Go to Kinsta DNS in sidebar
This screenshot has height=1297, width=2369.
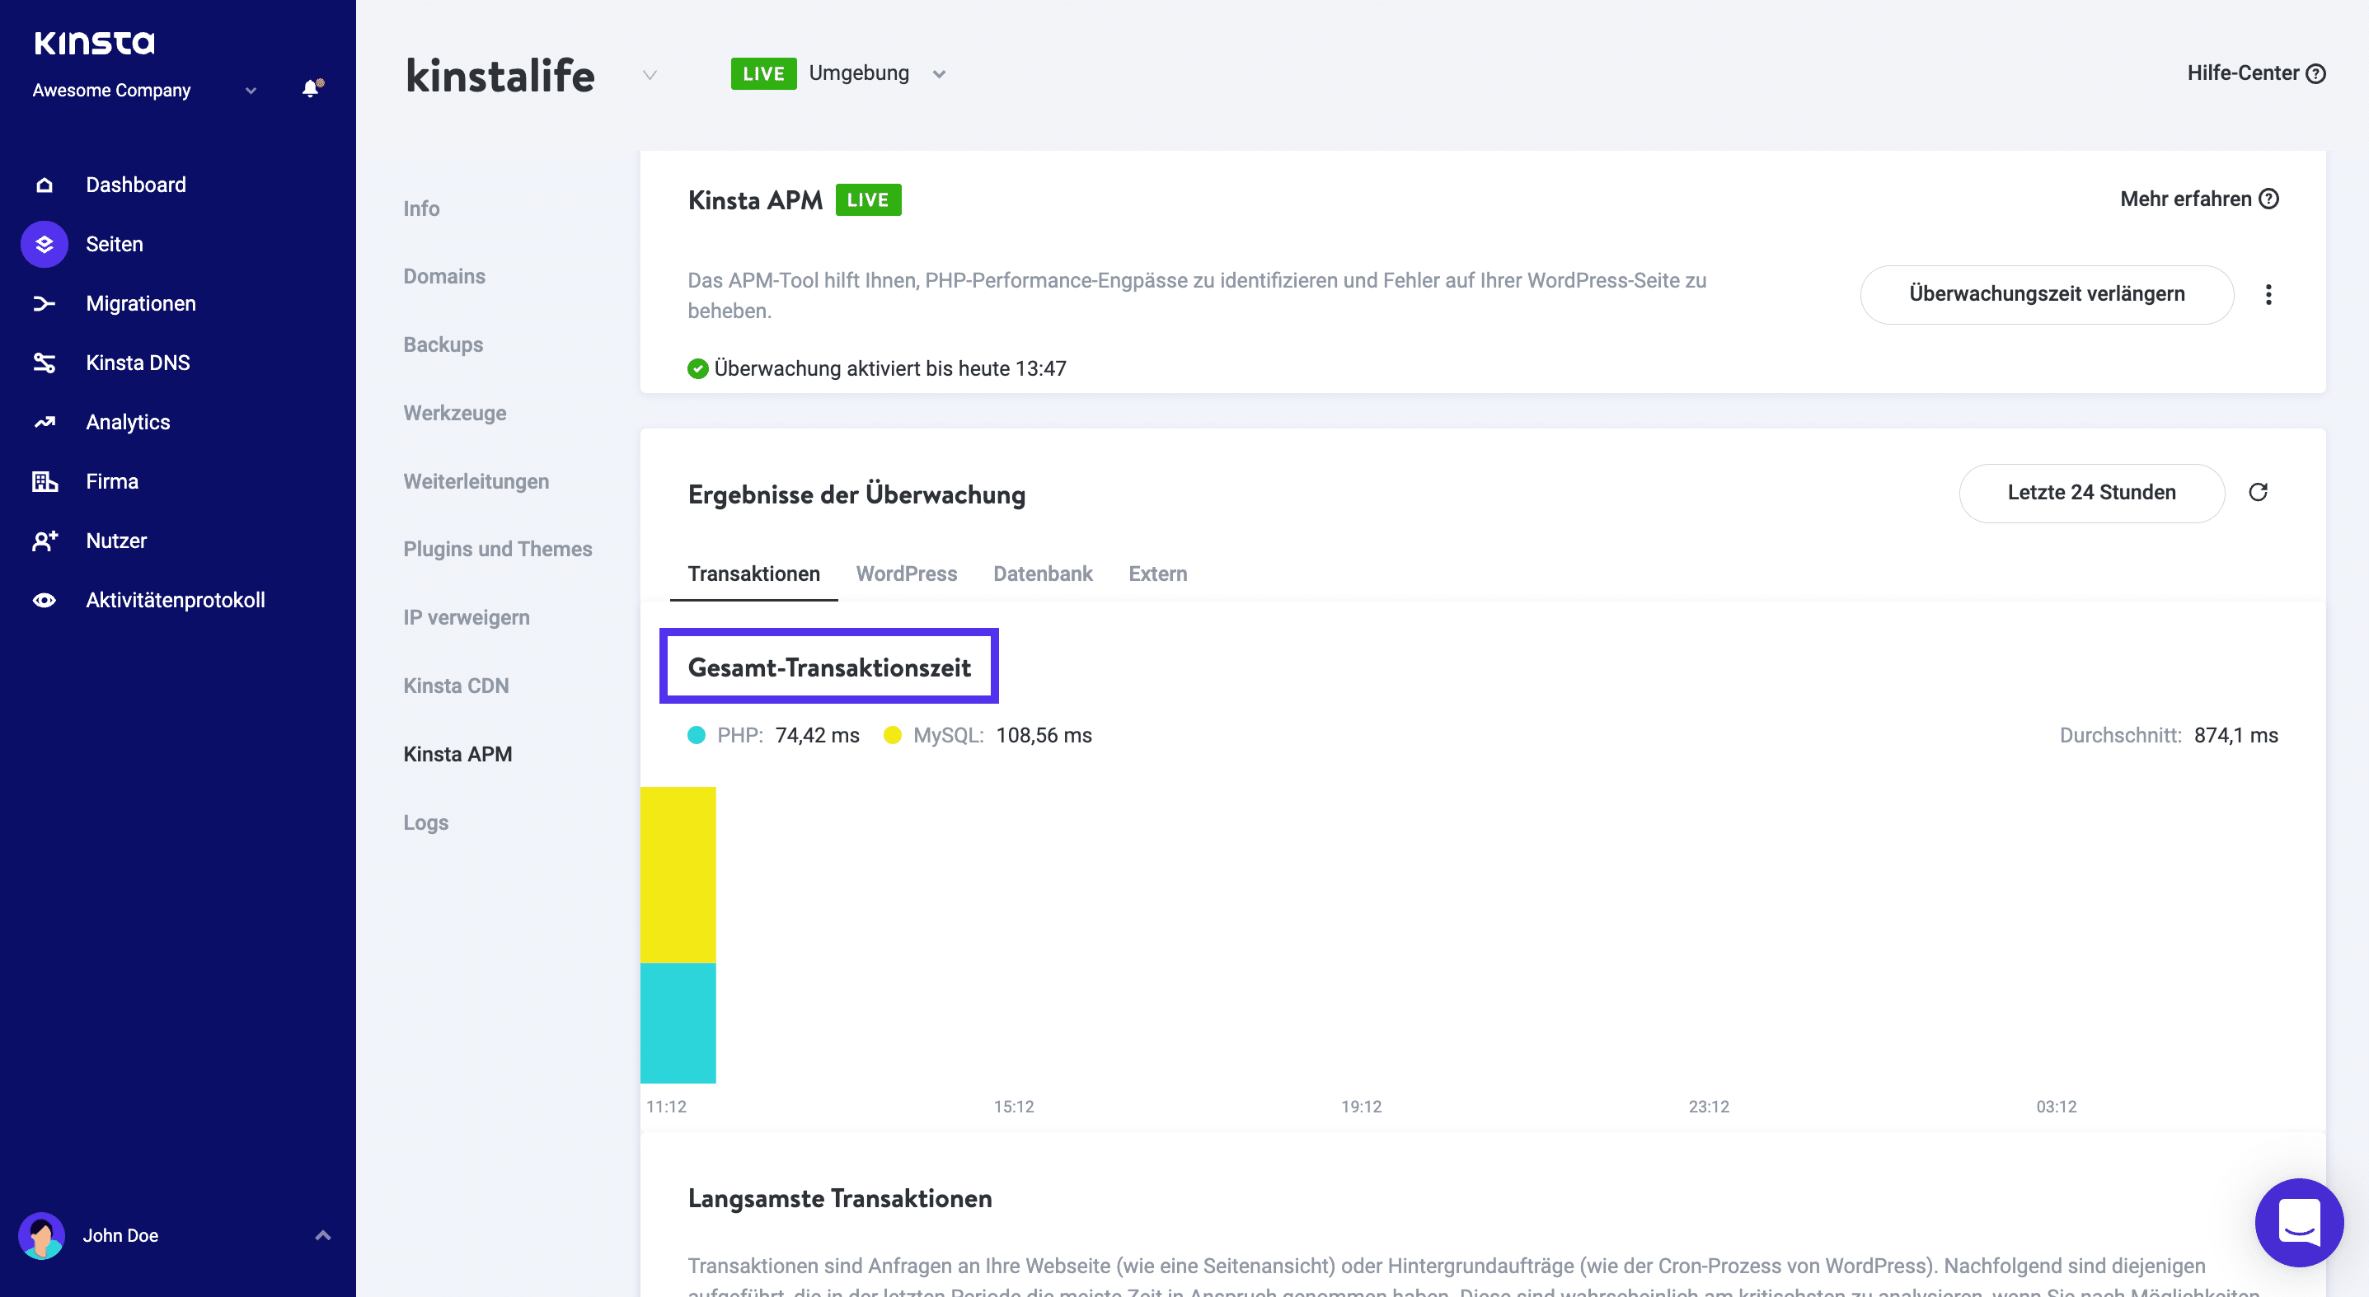[x=138, y=363]
